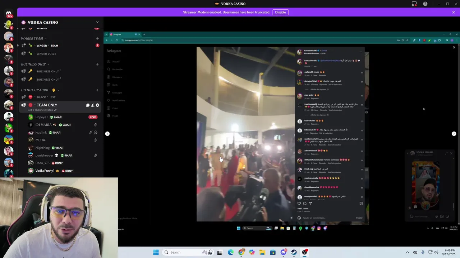The height and width of the screenshot is (258, 460).
Task: Open the WAGER TEAM text channel
Action: click(60, 46)
